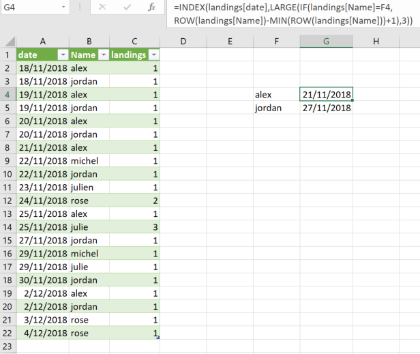Click the Select All corner triangle
The height and width of the screenshot is (354, 420).
(x=10, y=42)
